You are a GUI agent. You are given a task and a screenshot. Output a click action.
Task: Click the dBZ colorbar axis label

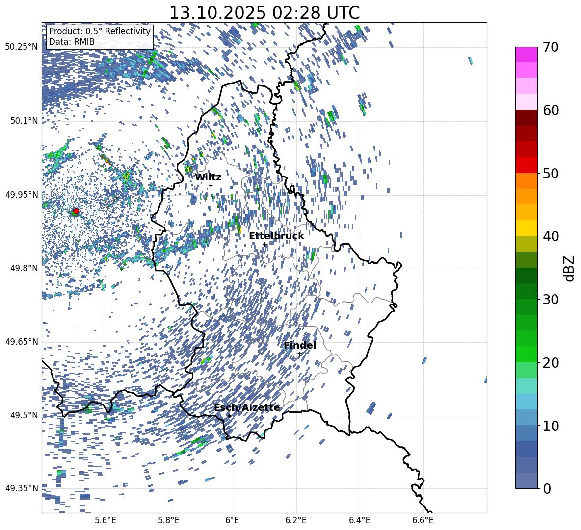click(x=569, y=268)
